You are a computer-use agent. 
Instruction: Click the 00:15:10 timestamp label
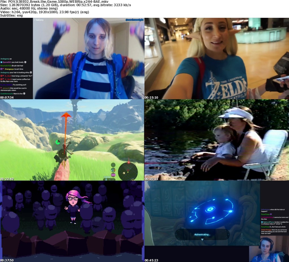(151, 98)
